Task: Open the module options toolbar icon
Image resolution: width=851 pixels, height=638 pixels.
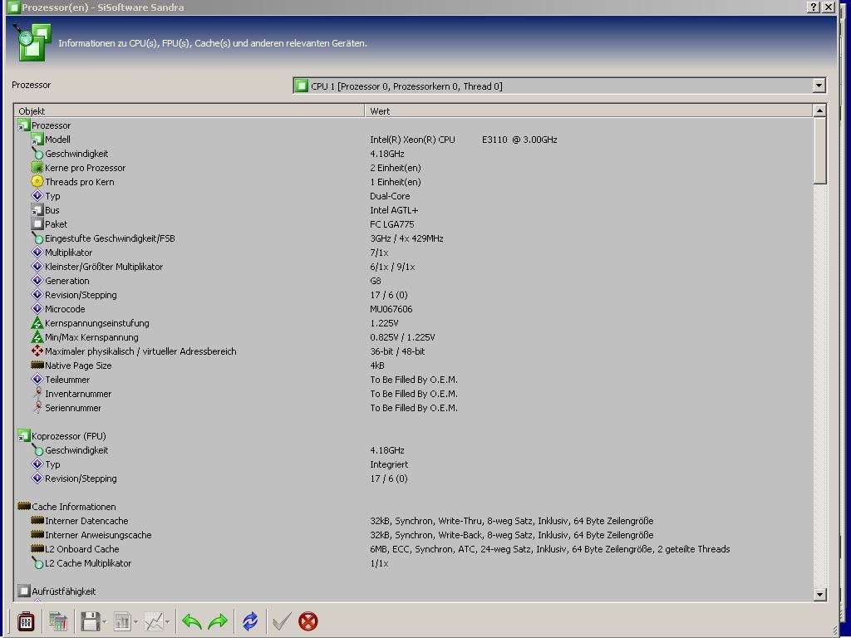Action: click(26, 621)
